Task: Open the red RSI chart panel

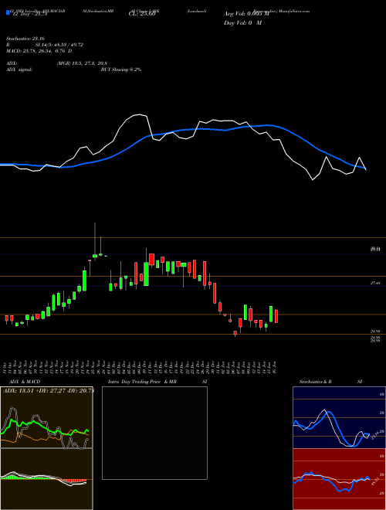Action: point(339,479)
